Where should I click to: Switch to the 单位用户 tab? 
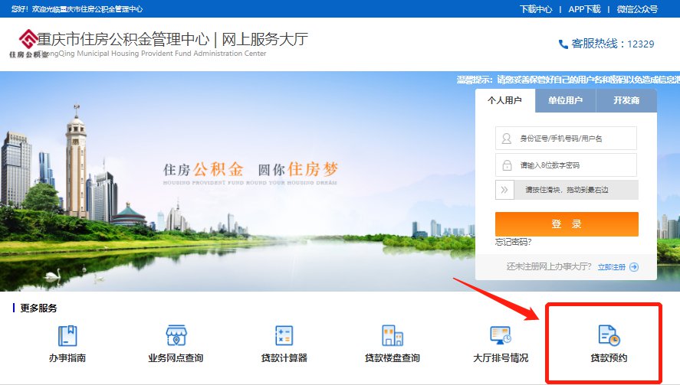566,100
